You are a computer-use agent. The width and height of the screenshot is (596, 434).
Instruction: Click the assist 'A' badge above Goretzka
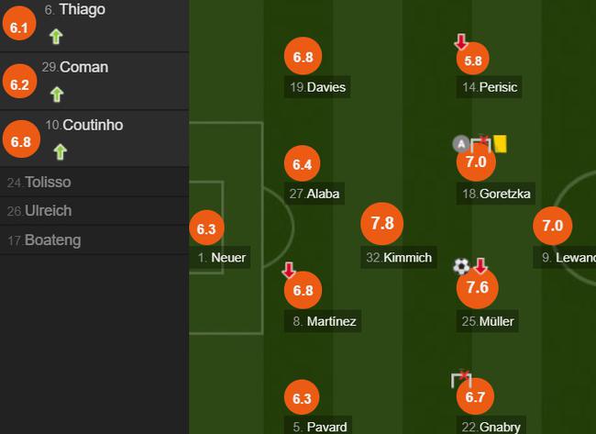tap(460, 144)
